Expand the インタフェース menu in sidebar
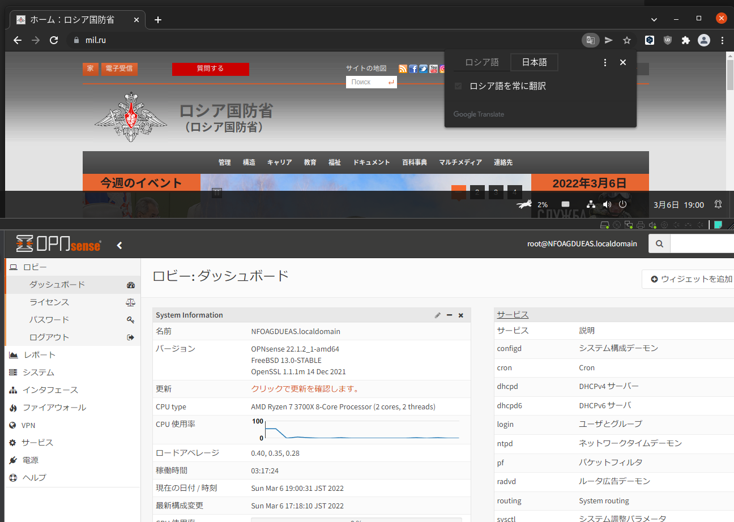Image resolution: width=734 pixels, height=522 pixels. [72, 390]
